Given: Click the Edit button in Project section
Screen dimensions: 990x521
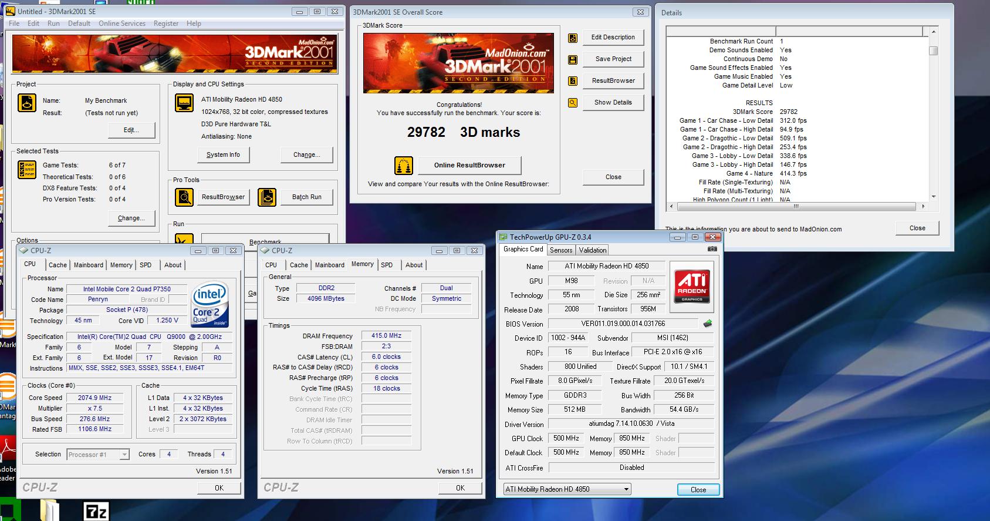Looking at the screenshot, I should 131,130.
